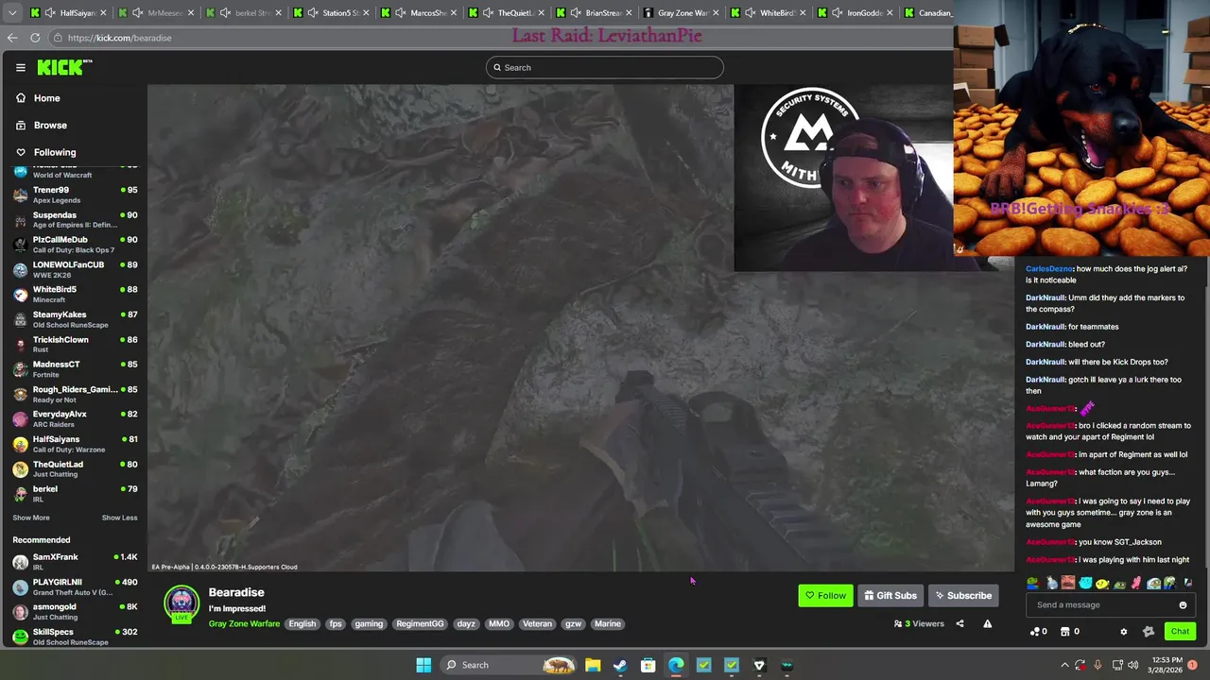Open TheQuietLad channel in sidebar
Viewport: 1210px width, 680px height.
[75, 468]
